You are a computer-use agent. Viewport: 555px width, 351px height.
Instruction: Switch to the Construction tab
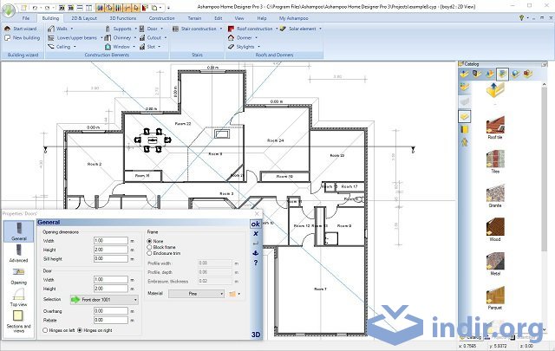(x=161, y=18)
